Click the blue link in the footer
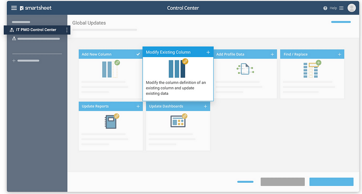Viewport: 362px width, 194px height. tap(245, 182)
